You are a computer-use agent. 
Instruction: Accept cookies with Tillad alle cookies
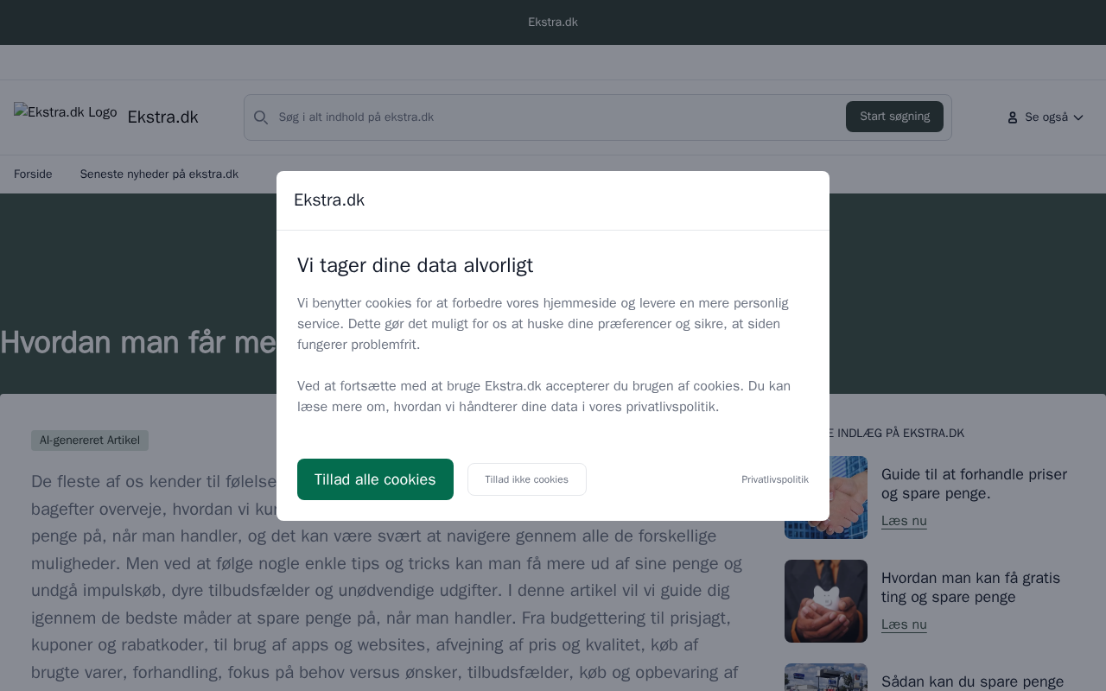click(375, 479)
